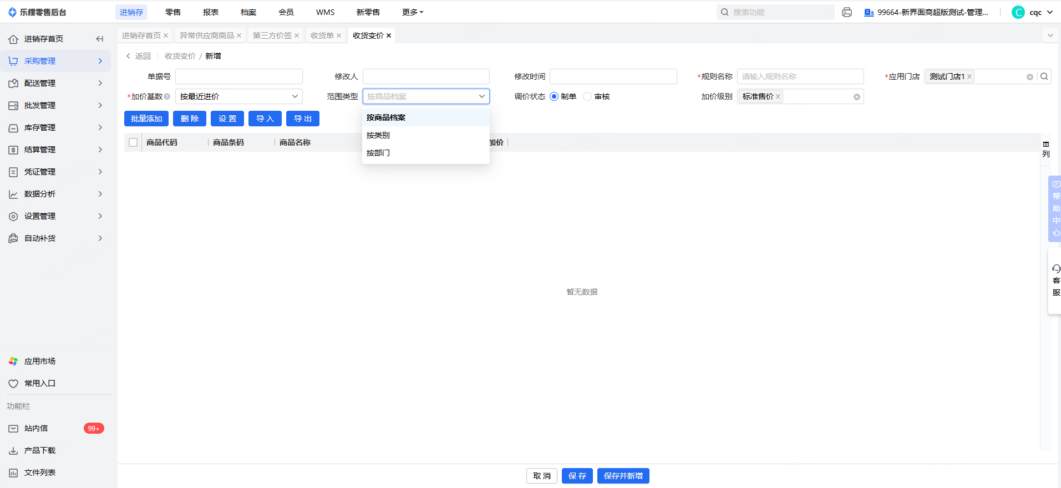
Task: Collapse the sidebar with the arrow icon
Action: tap(100, 39)
